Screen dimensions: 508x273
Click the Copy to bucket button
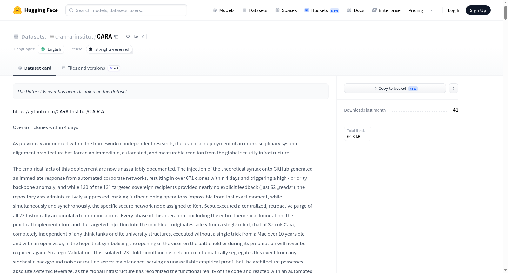(x=395, y=88)
